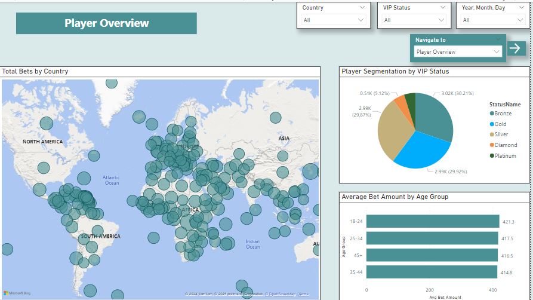Click the StatusName legend heading
This screenshot has width=533, height=300.
(505, 104)
